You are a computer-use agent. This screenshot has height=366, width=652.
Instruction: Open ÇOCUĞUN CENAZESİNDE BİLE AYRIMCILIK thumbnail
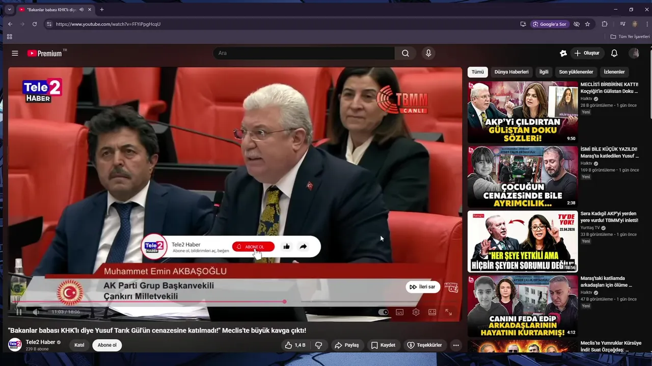point(523,176)
